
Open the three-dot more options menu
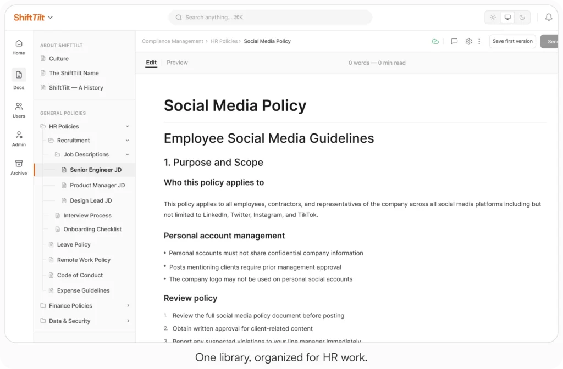[479, 41]
